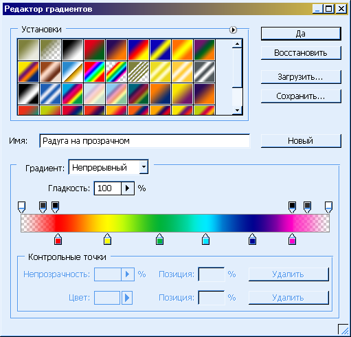Screen dimensions: 351x337
Task: Select the magenta color stop
Action: coord(292,239)
